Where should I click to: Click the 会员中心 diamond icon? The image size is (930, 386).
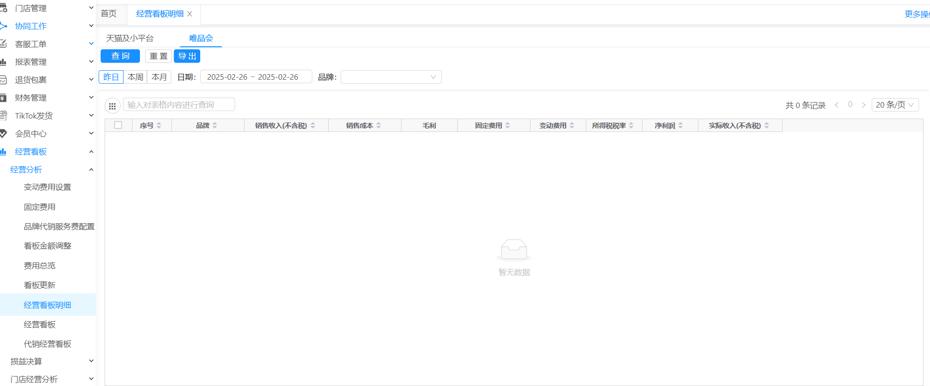point(3,133)
